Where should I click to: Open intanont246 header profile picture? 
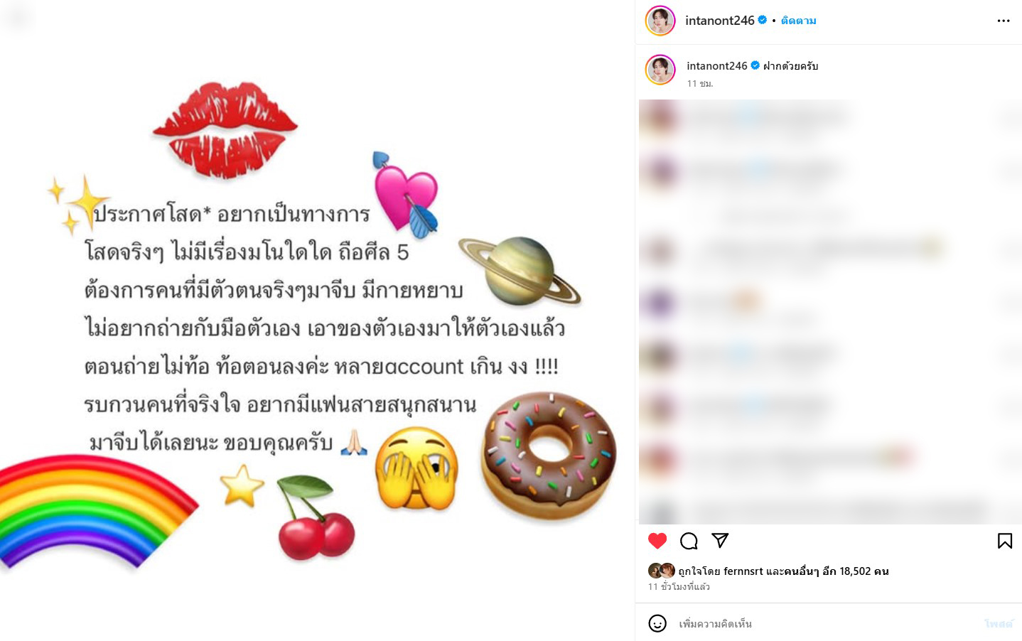coord(660,21)
